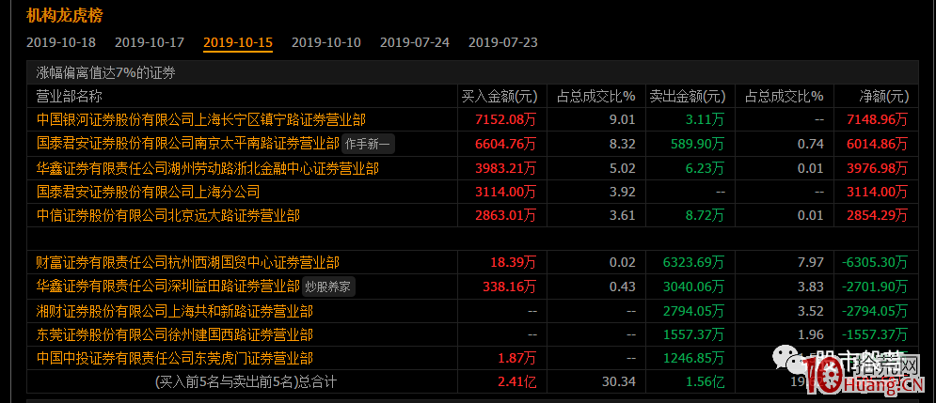Screen dimensions: 936x403
Task: Select the 2019-07-23 date tab
Action: coord(502,43)
